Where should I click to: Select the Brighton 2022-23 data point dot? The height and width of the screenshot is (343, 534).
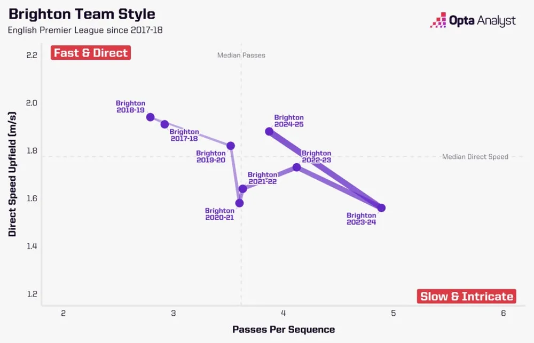pos(297,167)
